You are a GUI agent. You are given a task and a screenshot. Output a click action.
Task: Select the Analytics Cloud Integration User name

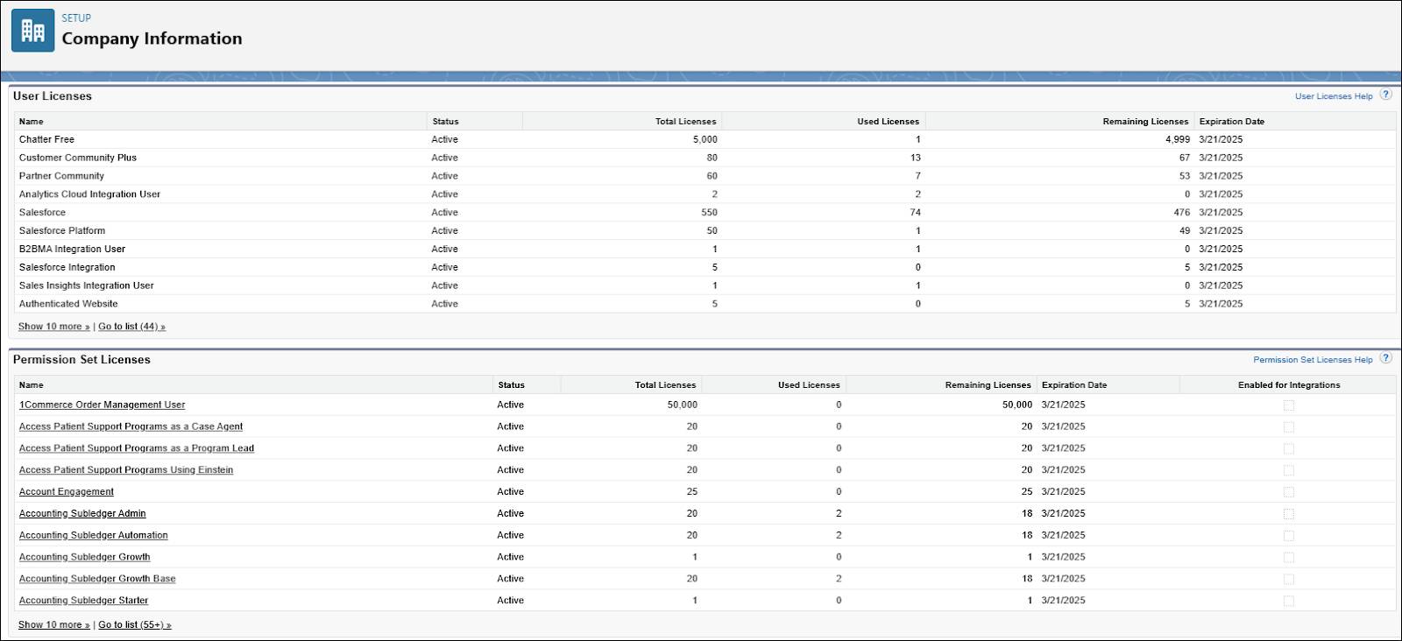click(89, 194)
